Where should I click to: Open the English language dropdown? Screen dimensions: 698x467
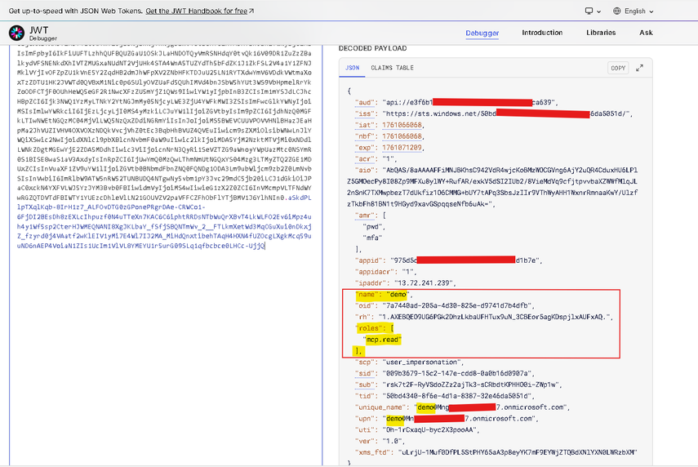pos(634,11)
